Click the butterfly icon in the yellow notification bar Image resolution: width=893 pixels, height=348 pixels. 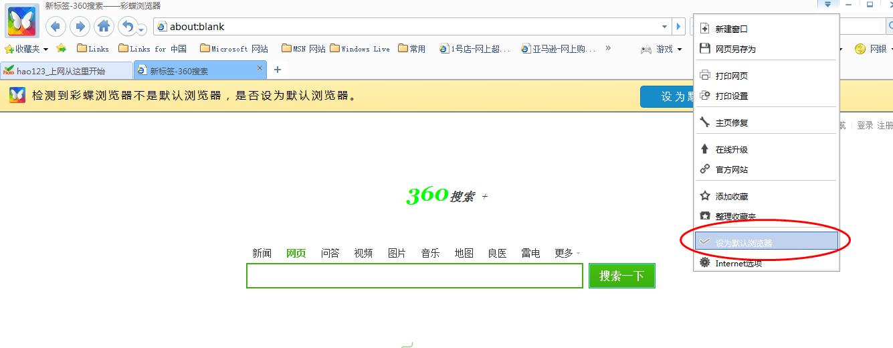tap(17, 96)
